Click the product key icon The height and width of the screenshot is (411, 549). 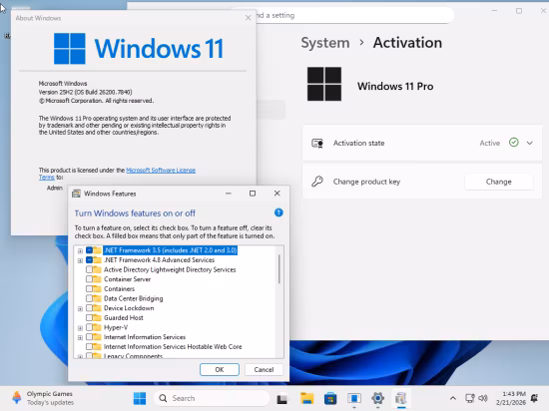click(317, 182)
